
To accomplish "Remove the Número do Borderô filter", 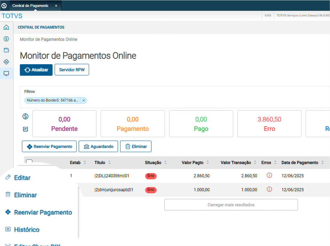I will coord(84,100).
